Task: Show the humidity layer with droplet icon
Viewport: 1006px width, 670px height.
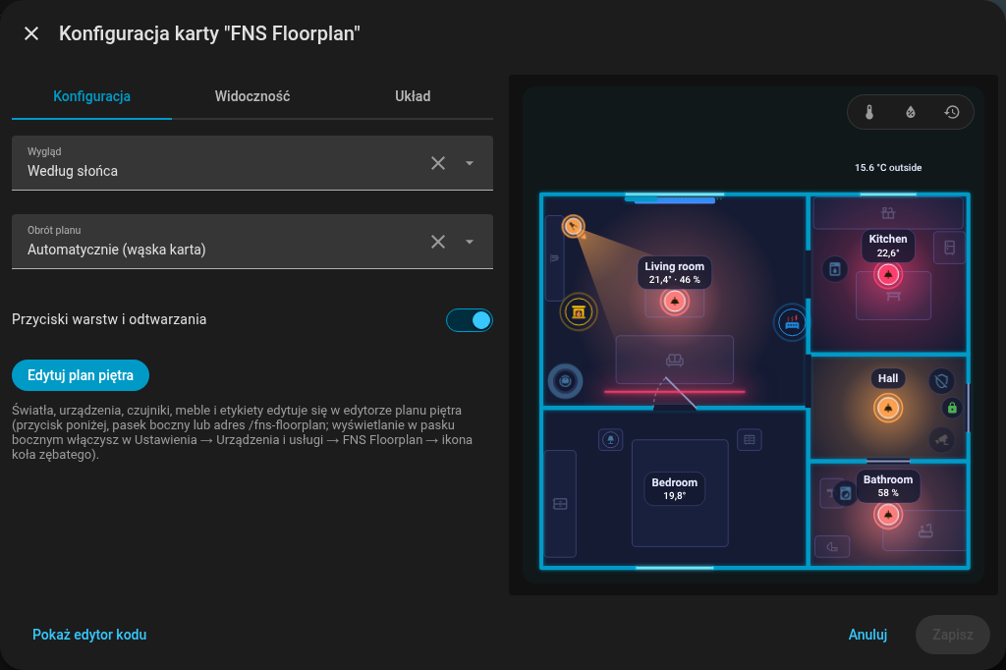Action: [911, 112]
